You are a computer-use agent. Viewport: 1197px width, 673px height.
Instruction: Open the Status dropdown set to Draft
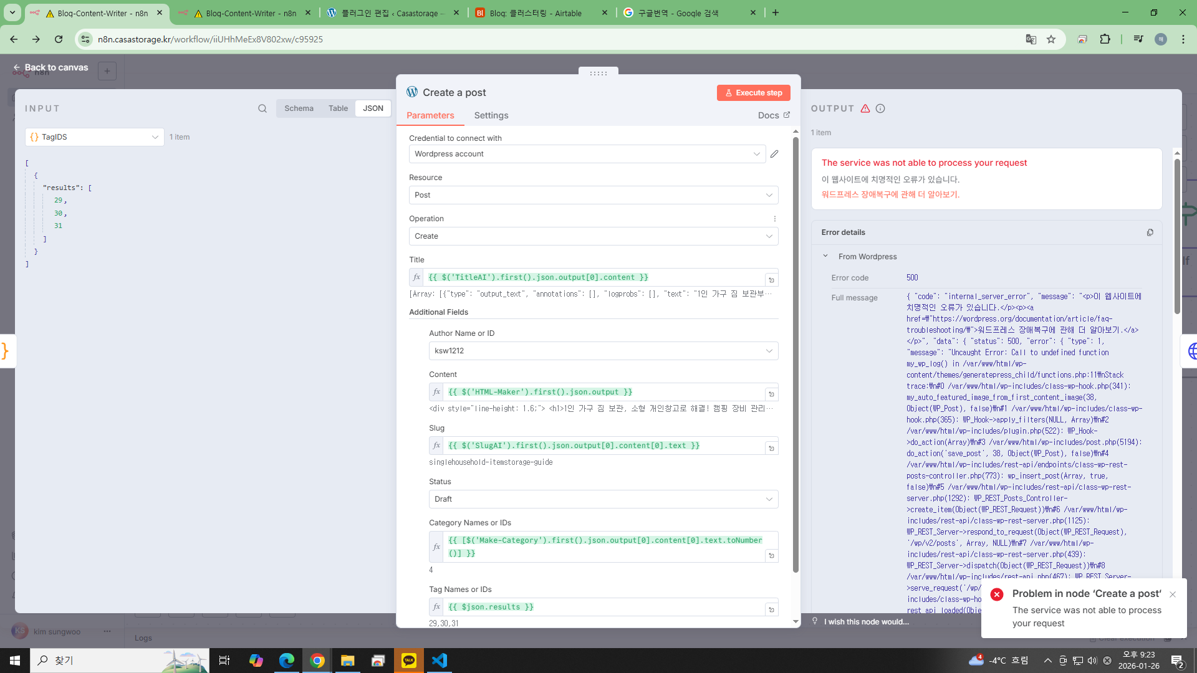coord(603,499)
